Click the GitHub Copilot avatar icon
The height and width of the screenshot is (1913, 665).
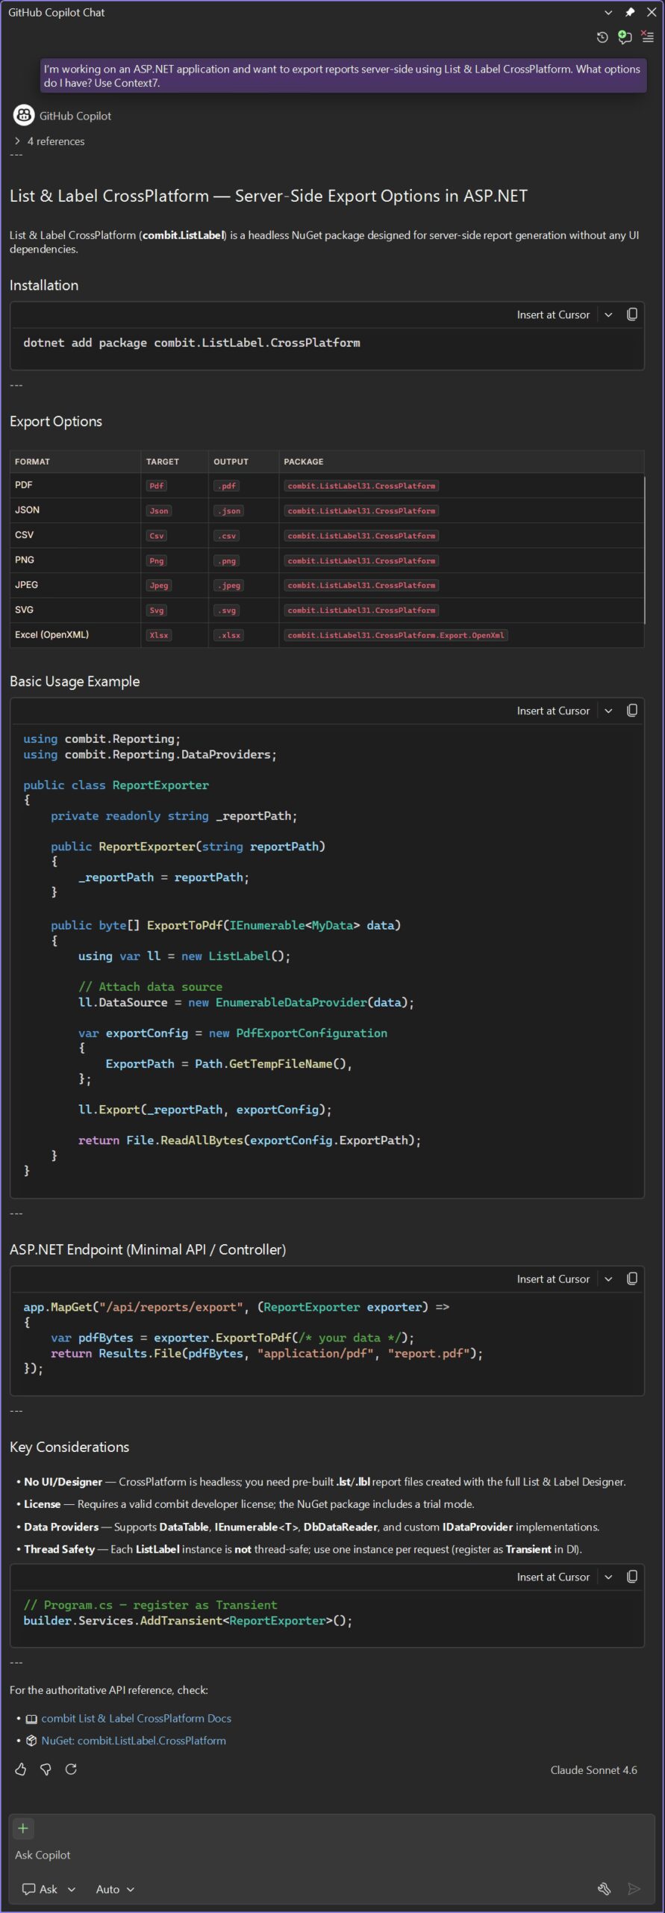click(x=24, y=115)
